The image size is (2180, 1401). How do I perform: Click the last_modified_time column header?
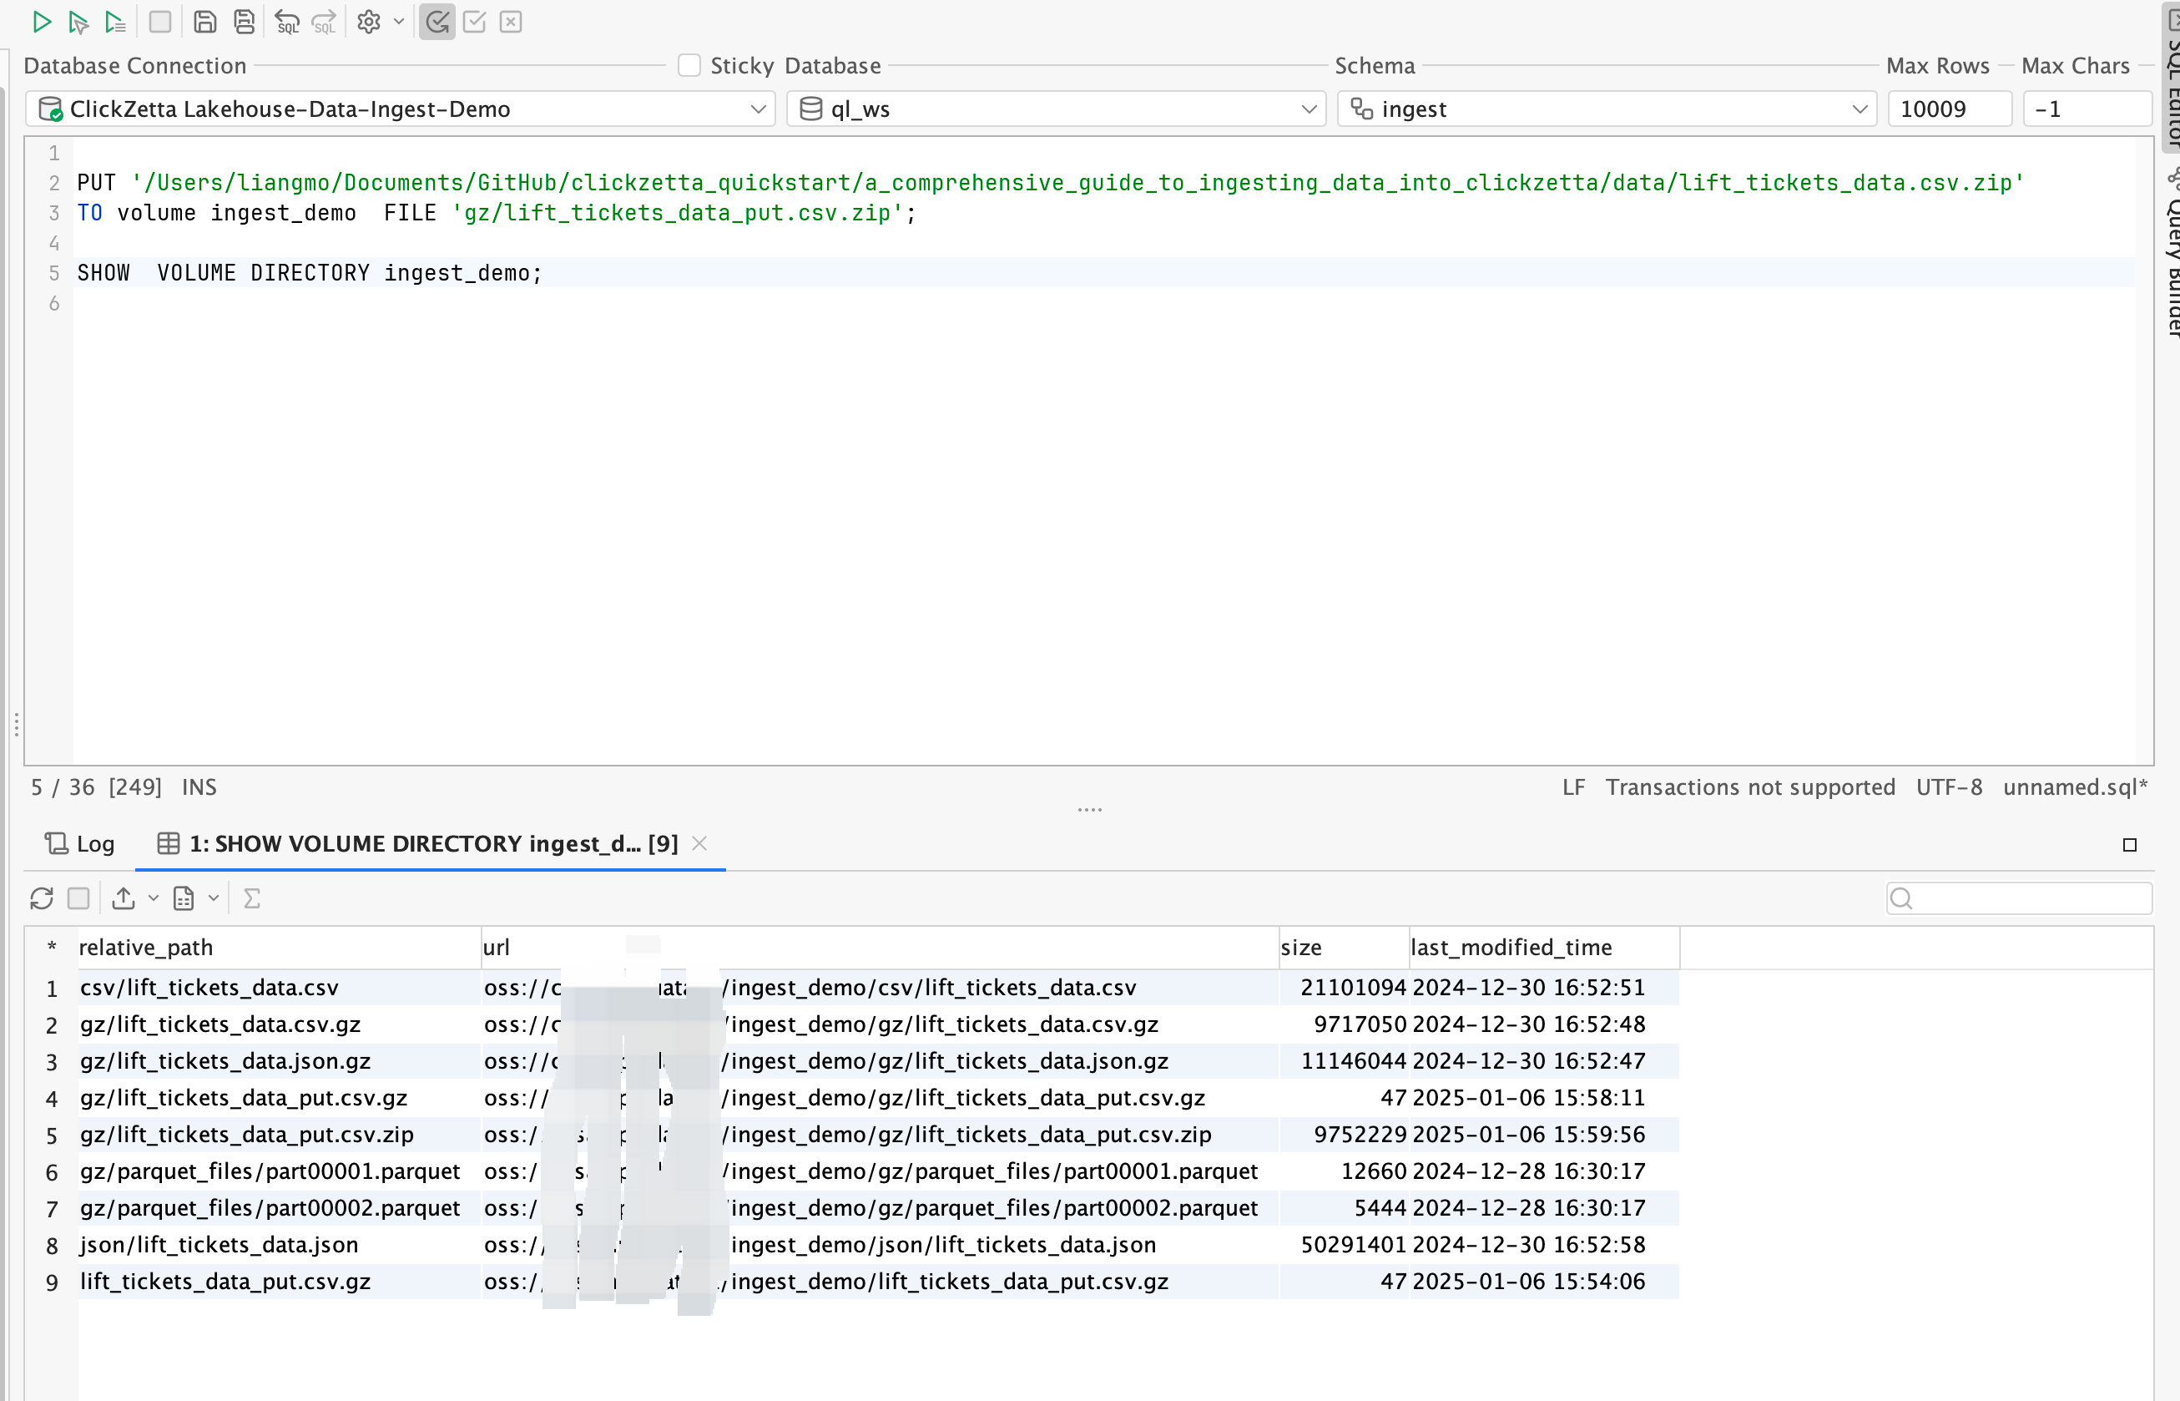1511,947
